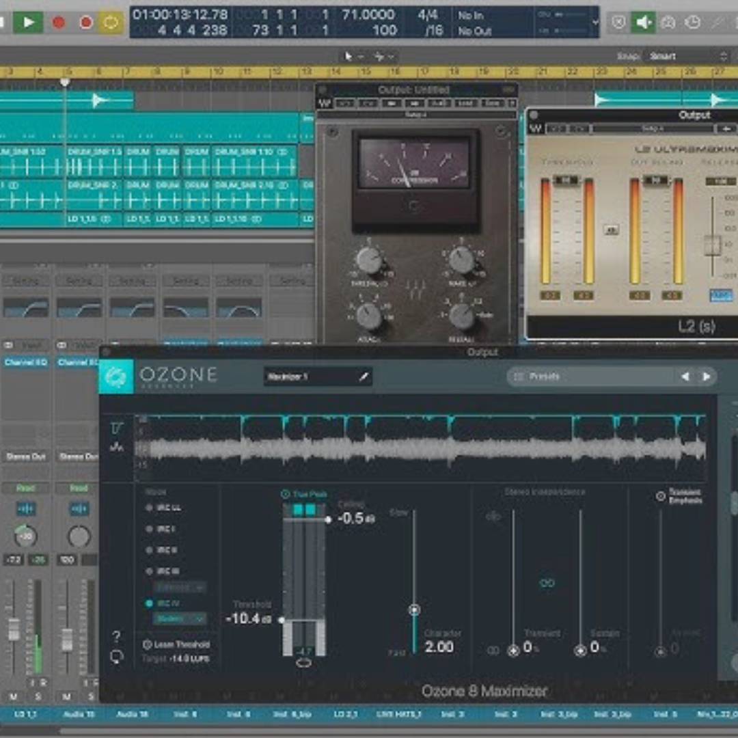Viewport: 738px width, 738px height.
Task: Click the Channel EQ insert on first channel strip
Action: pyautogui.click(x=26, y=362)
